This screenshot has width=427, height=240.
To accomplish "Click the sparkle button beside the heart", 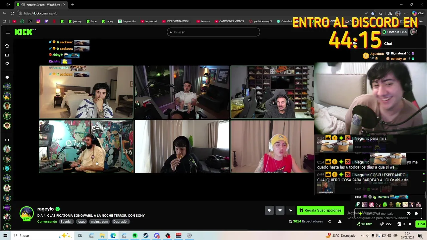I will (x=291, y=210).
